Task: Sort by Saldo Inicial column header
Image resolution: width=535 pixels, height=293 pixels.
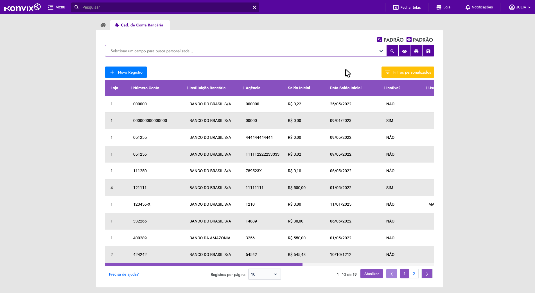Action: (299, 88)
